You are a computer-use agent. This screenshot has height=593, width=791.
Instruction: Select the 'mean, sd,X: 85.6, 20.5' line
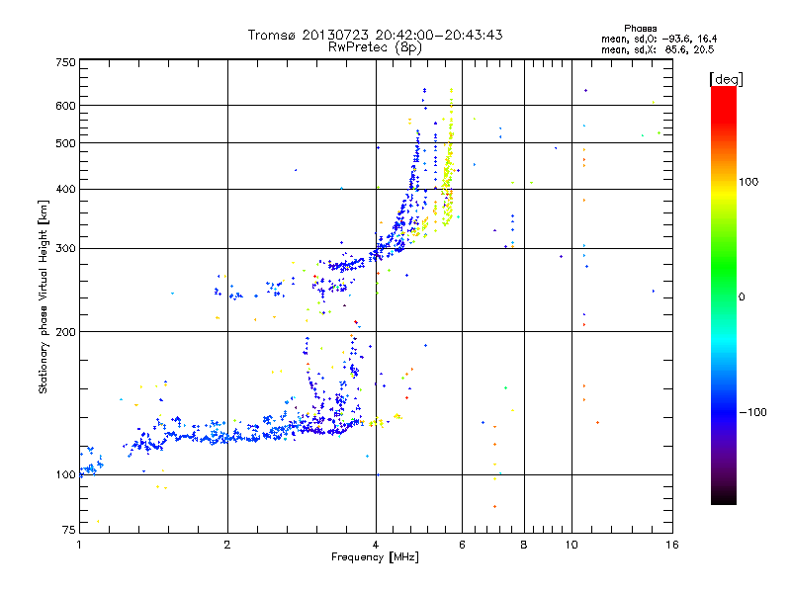(x=658, y=49)
